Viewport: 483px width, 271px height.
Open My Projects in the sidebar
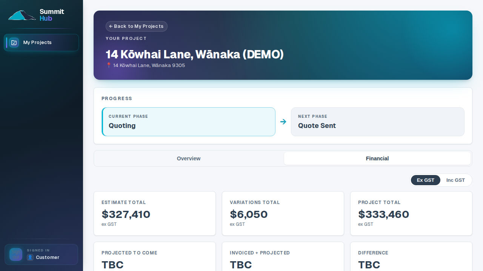click(41, 43)
